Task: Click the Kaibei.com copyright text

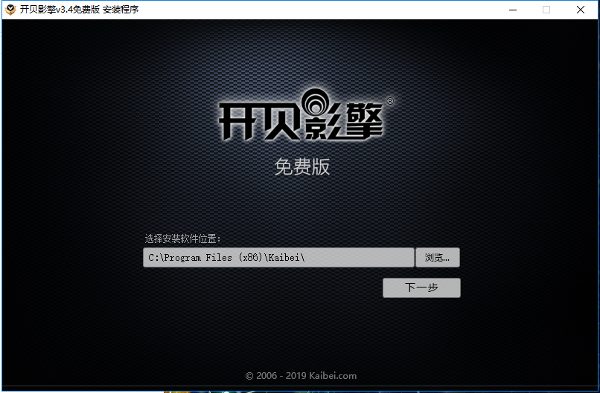Action: tap(333, 375)
